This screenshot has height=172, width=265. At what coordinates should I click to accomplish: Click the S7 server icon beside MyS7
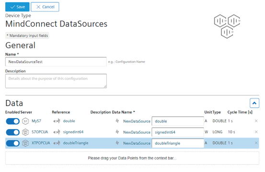coord(25,121)
